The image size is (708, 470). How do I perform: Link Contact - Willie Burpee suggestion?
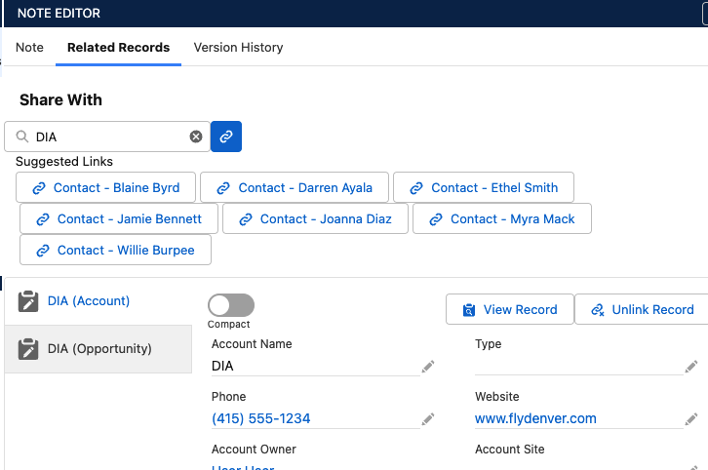(115, 250)
